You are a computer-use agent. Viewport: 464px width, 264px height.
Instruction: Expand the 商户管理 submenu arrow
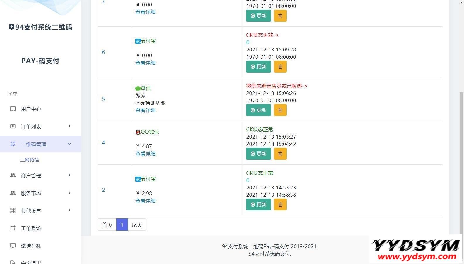coord(69,175)
